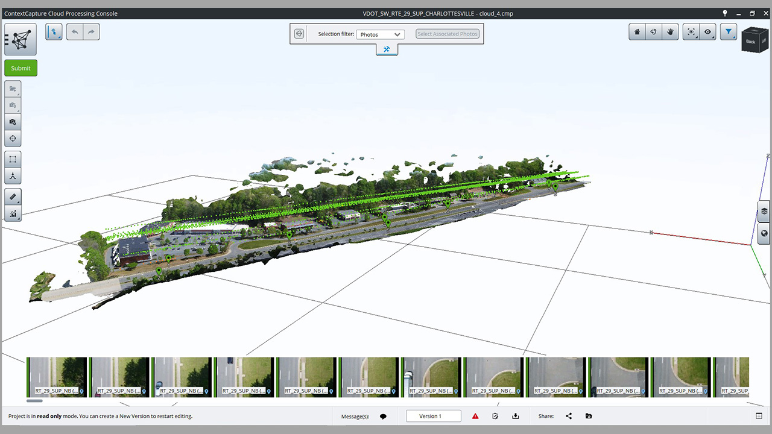
Task: Click the read only mode status message
Action: coord(100,417)
